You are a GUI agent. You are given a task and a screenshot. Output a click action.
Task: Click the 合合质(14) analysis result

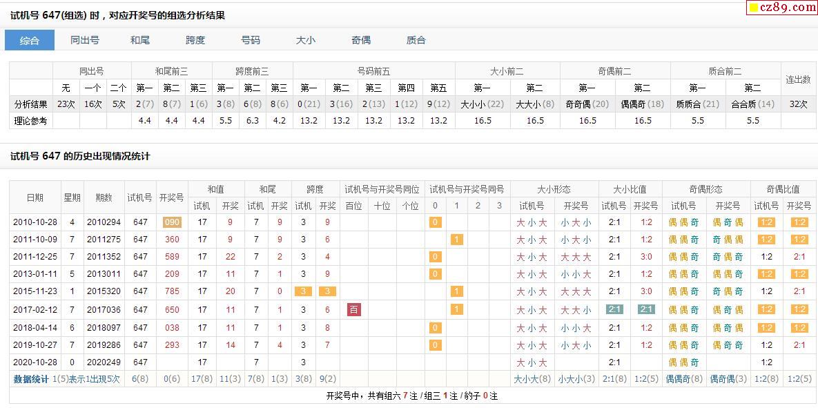(x=753, y=104)
